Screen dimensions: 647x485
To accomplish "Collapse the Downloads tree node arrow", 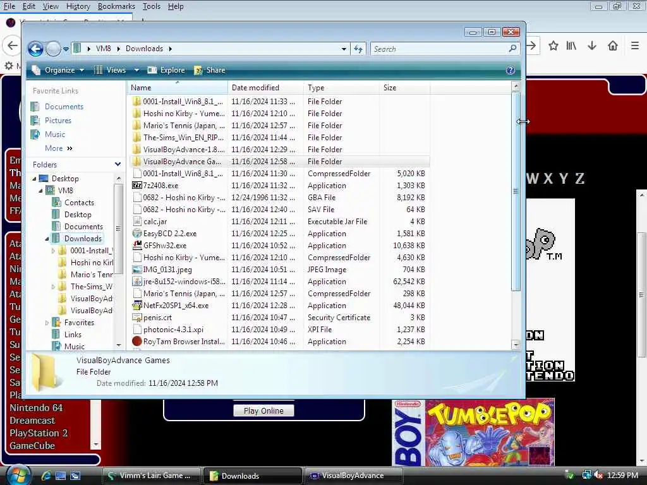I will click(x=47, y=239).
